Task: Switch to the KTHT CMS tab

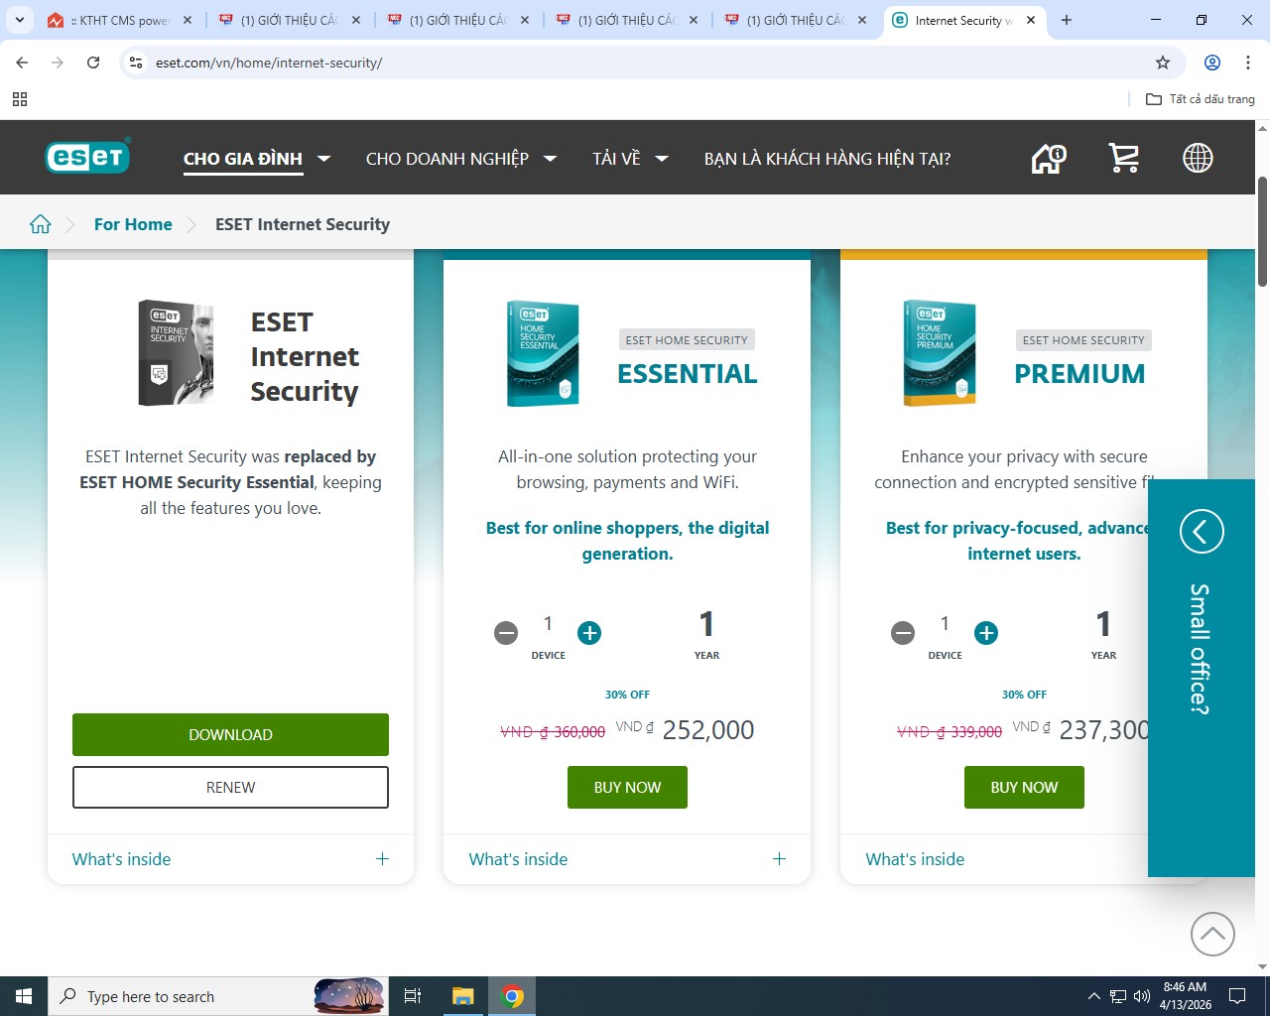Action: (119, 20)
